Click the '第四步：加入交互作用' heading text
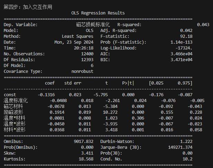 [28, 7]
